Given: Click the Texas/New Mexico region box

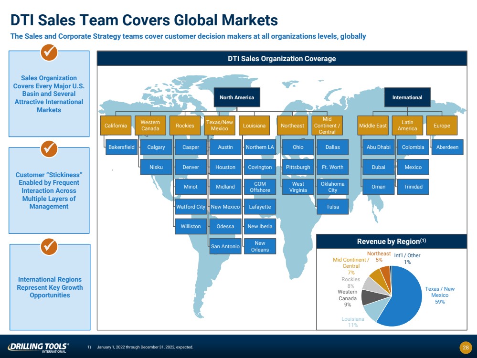Looking at the screenshot, I should tap(219, 126).
